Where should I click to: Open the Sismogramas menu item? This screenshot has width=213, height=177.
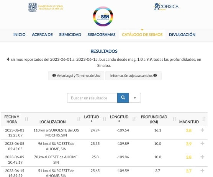pos(102,34)
